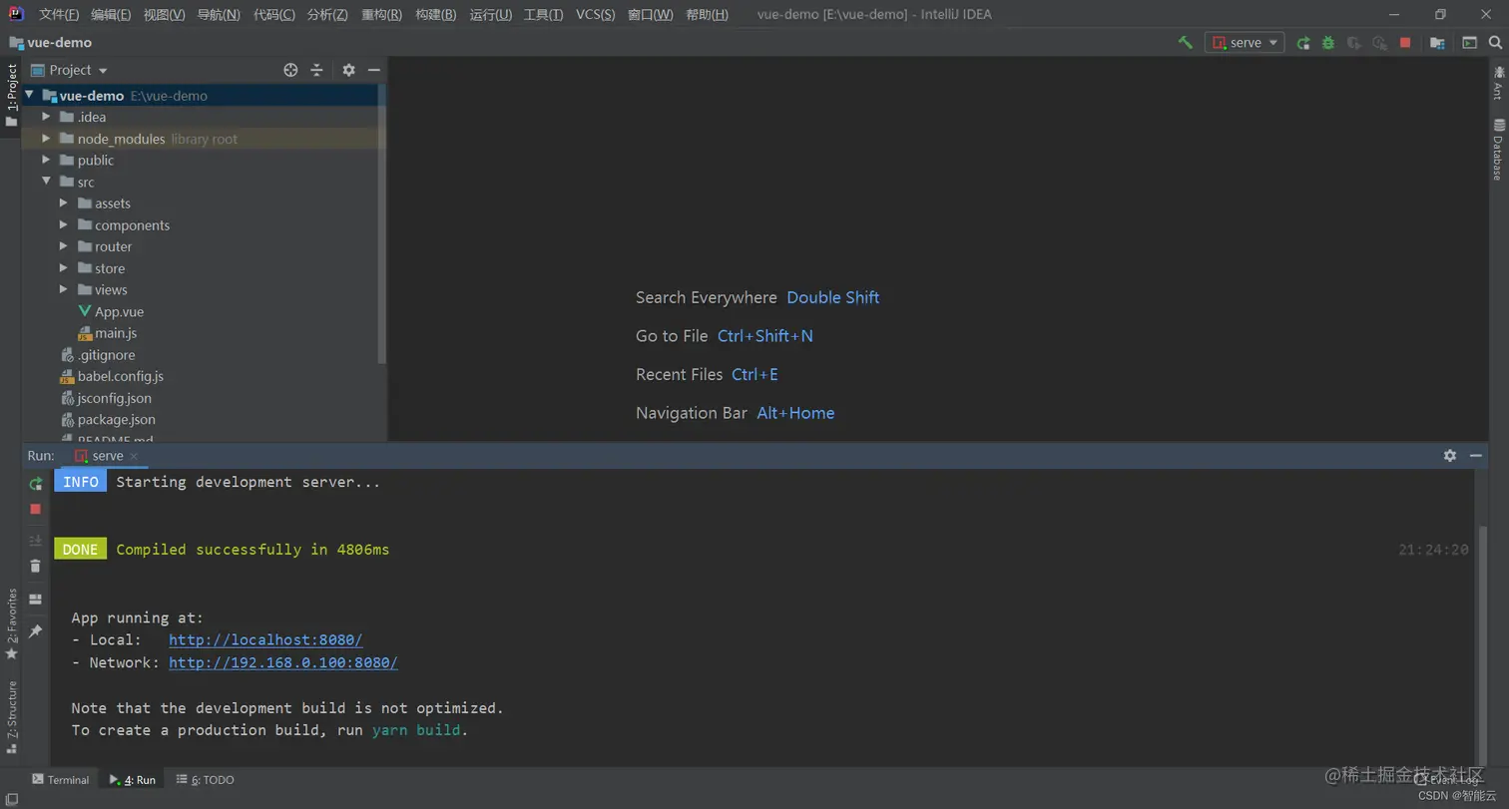Click the greyed Profiler run icon
The height and width of the screenshot is (809, 1509).
pyautogui.click(x=1379, y=43)
